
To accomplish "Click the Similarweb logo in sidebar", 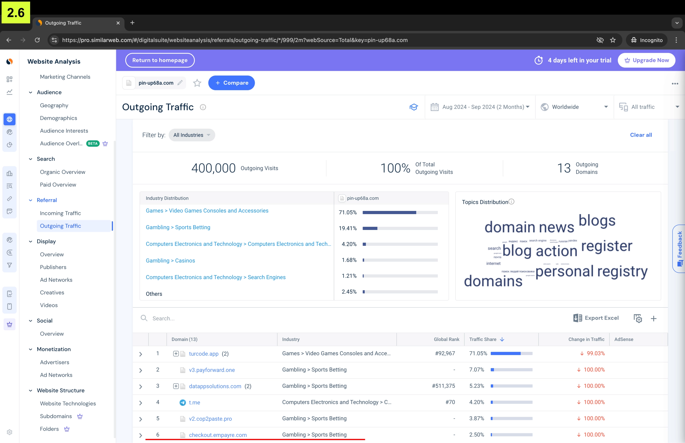I will (10, 61).
